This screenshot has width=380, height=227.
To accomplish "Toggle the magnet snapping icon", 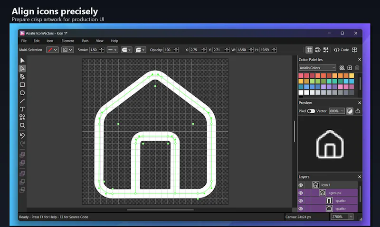I will point(317,50).
